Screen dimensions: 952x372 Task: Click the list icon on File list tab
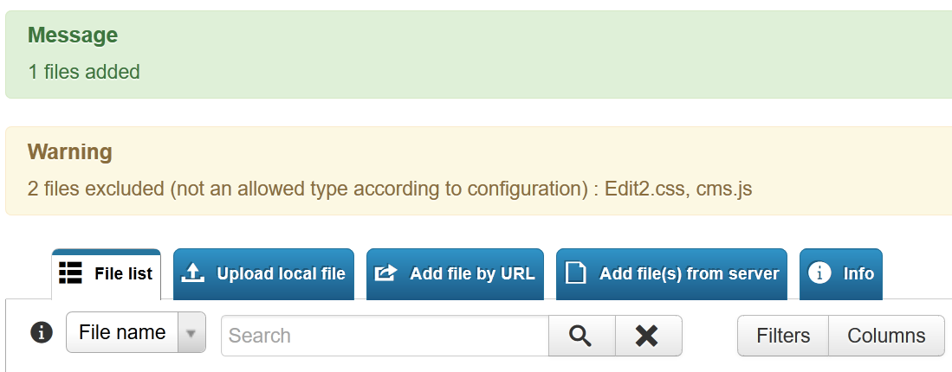(70, 273)
